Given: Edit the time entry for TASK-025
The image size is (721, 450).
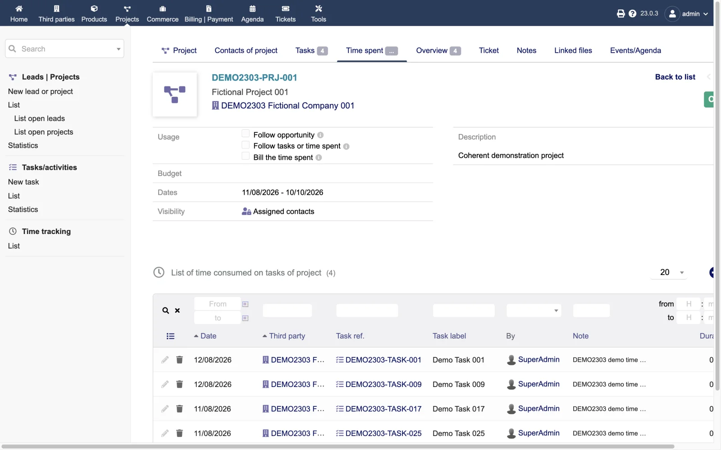Looking at the screenshot, I should coord(165,433).
